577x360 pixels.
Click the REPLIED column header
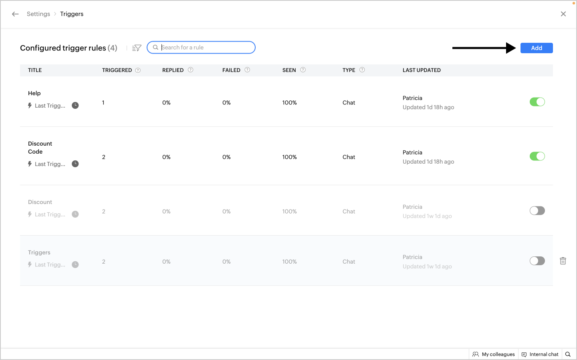[x=173, y=70]
